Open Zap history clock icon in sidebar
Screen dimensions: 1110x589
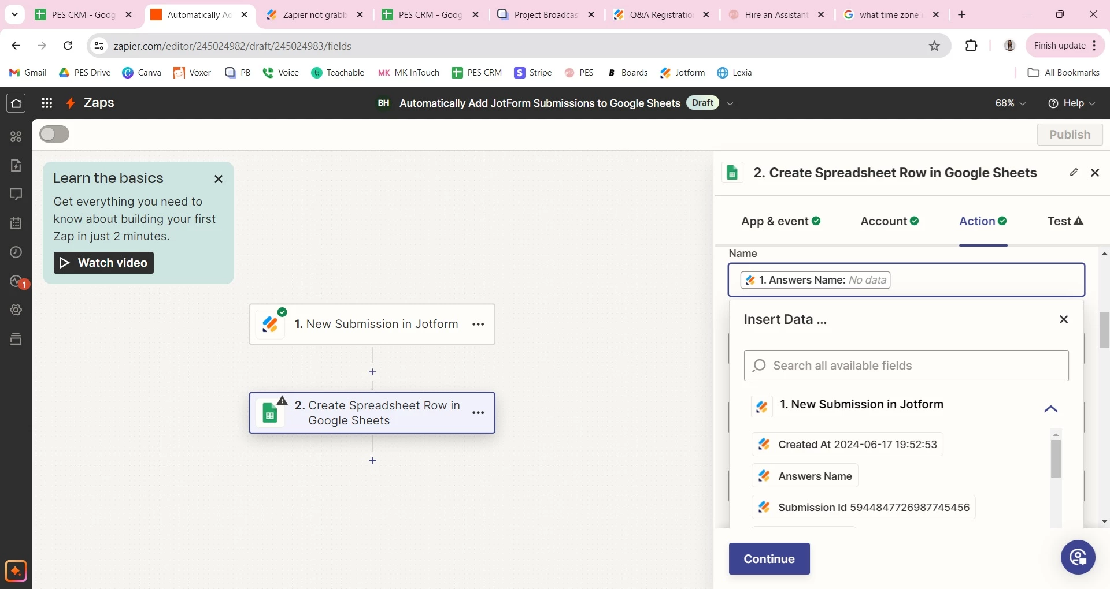(x=16, y=252)
